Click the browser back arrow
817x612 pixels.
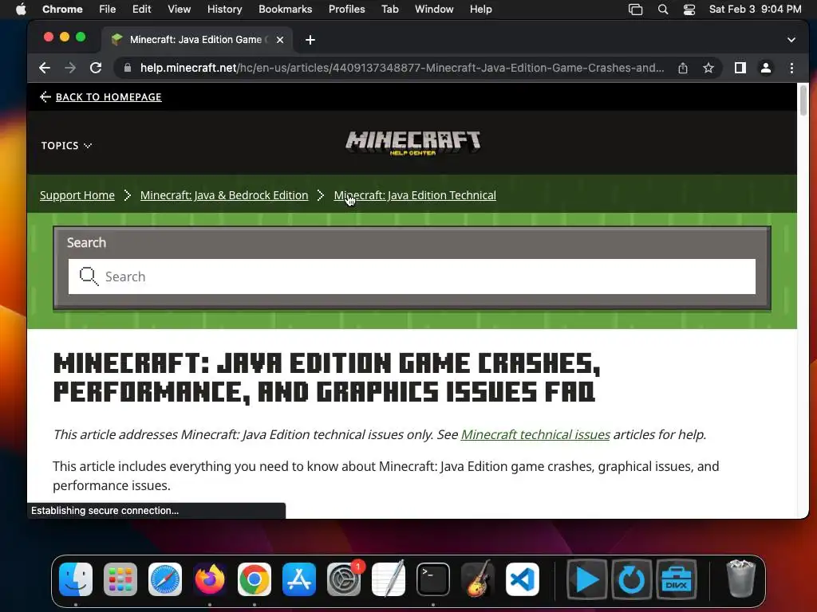(x=45, y=68)
